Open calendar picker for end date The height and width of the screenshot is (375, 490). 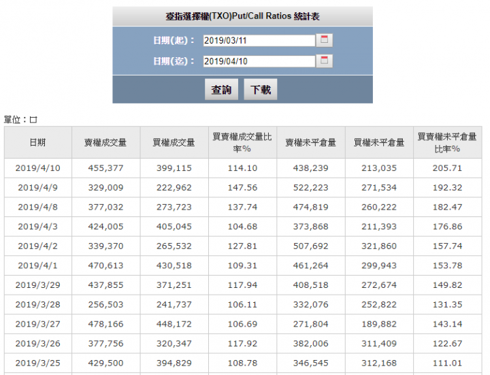pos(324,61)
